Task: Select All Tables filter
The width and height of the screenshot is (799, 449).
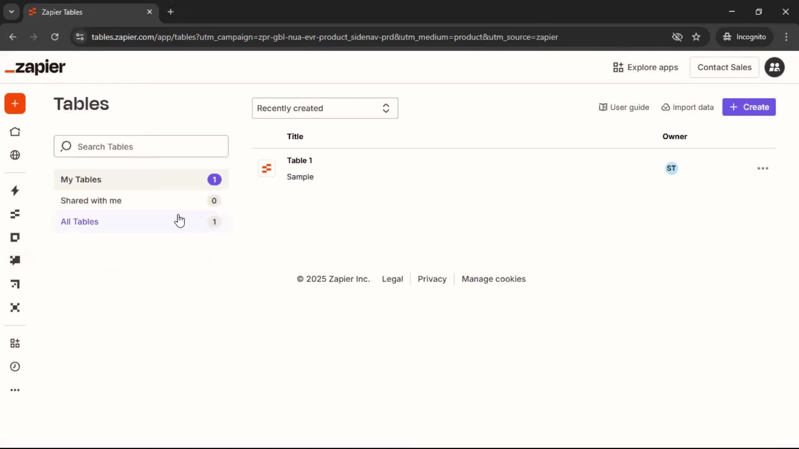Action: (141, 222)
